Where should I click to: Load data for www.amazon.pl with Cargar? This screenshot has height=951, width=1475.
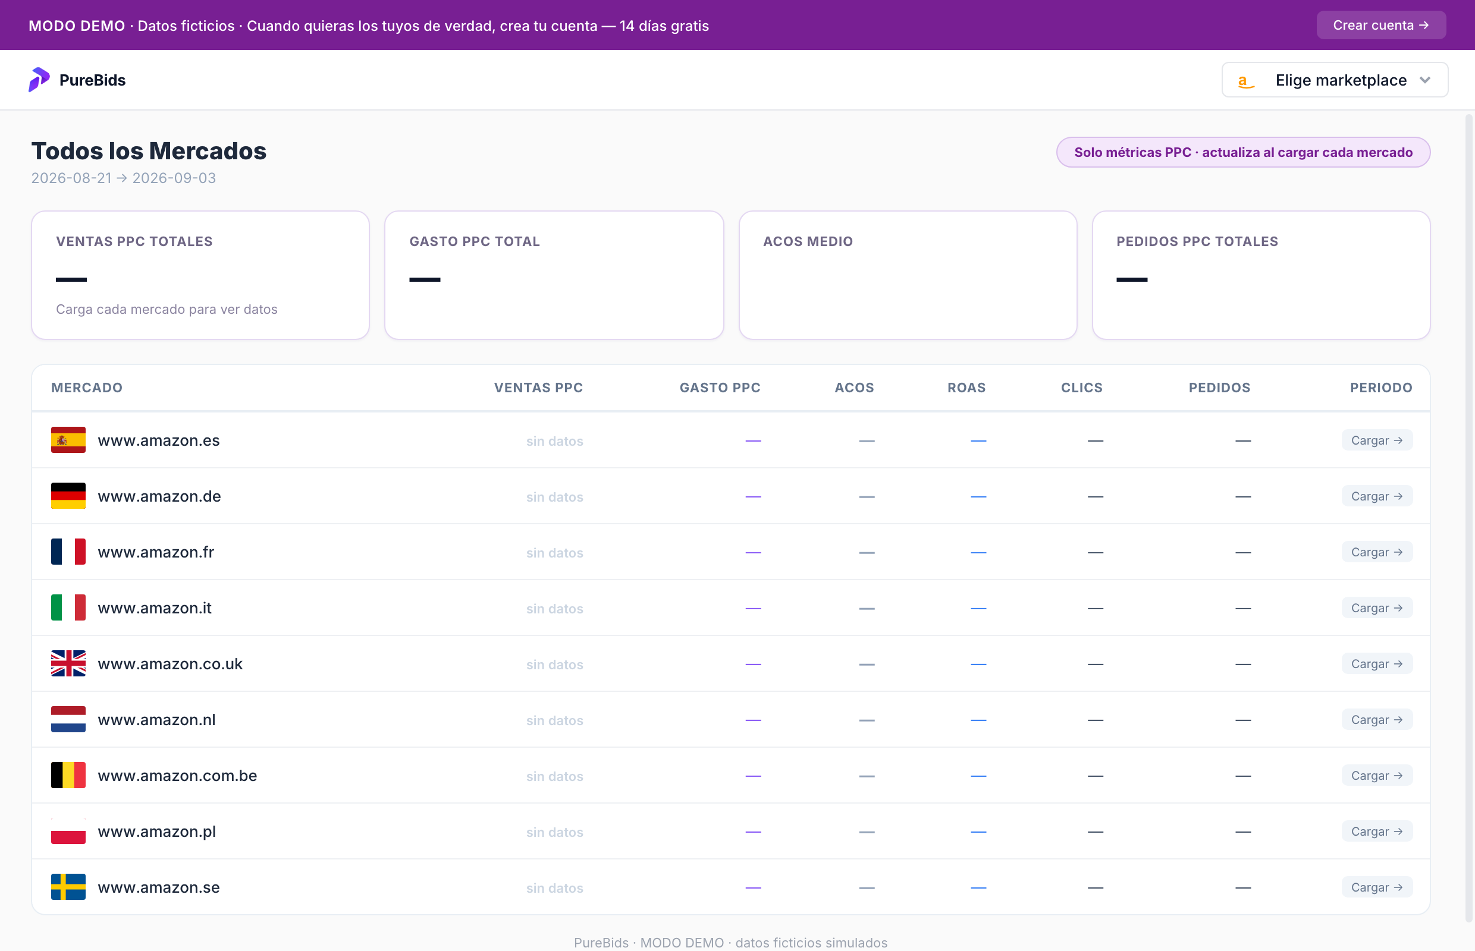pyautogui.click(x=1377, y=831)
